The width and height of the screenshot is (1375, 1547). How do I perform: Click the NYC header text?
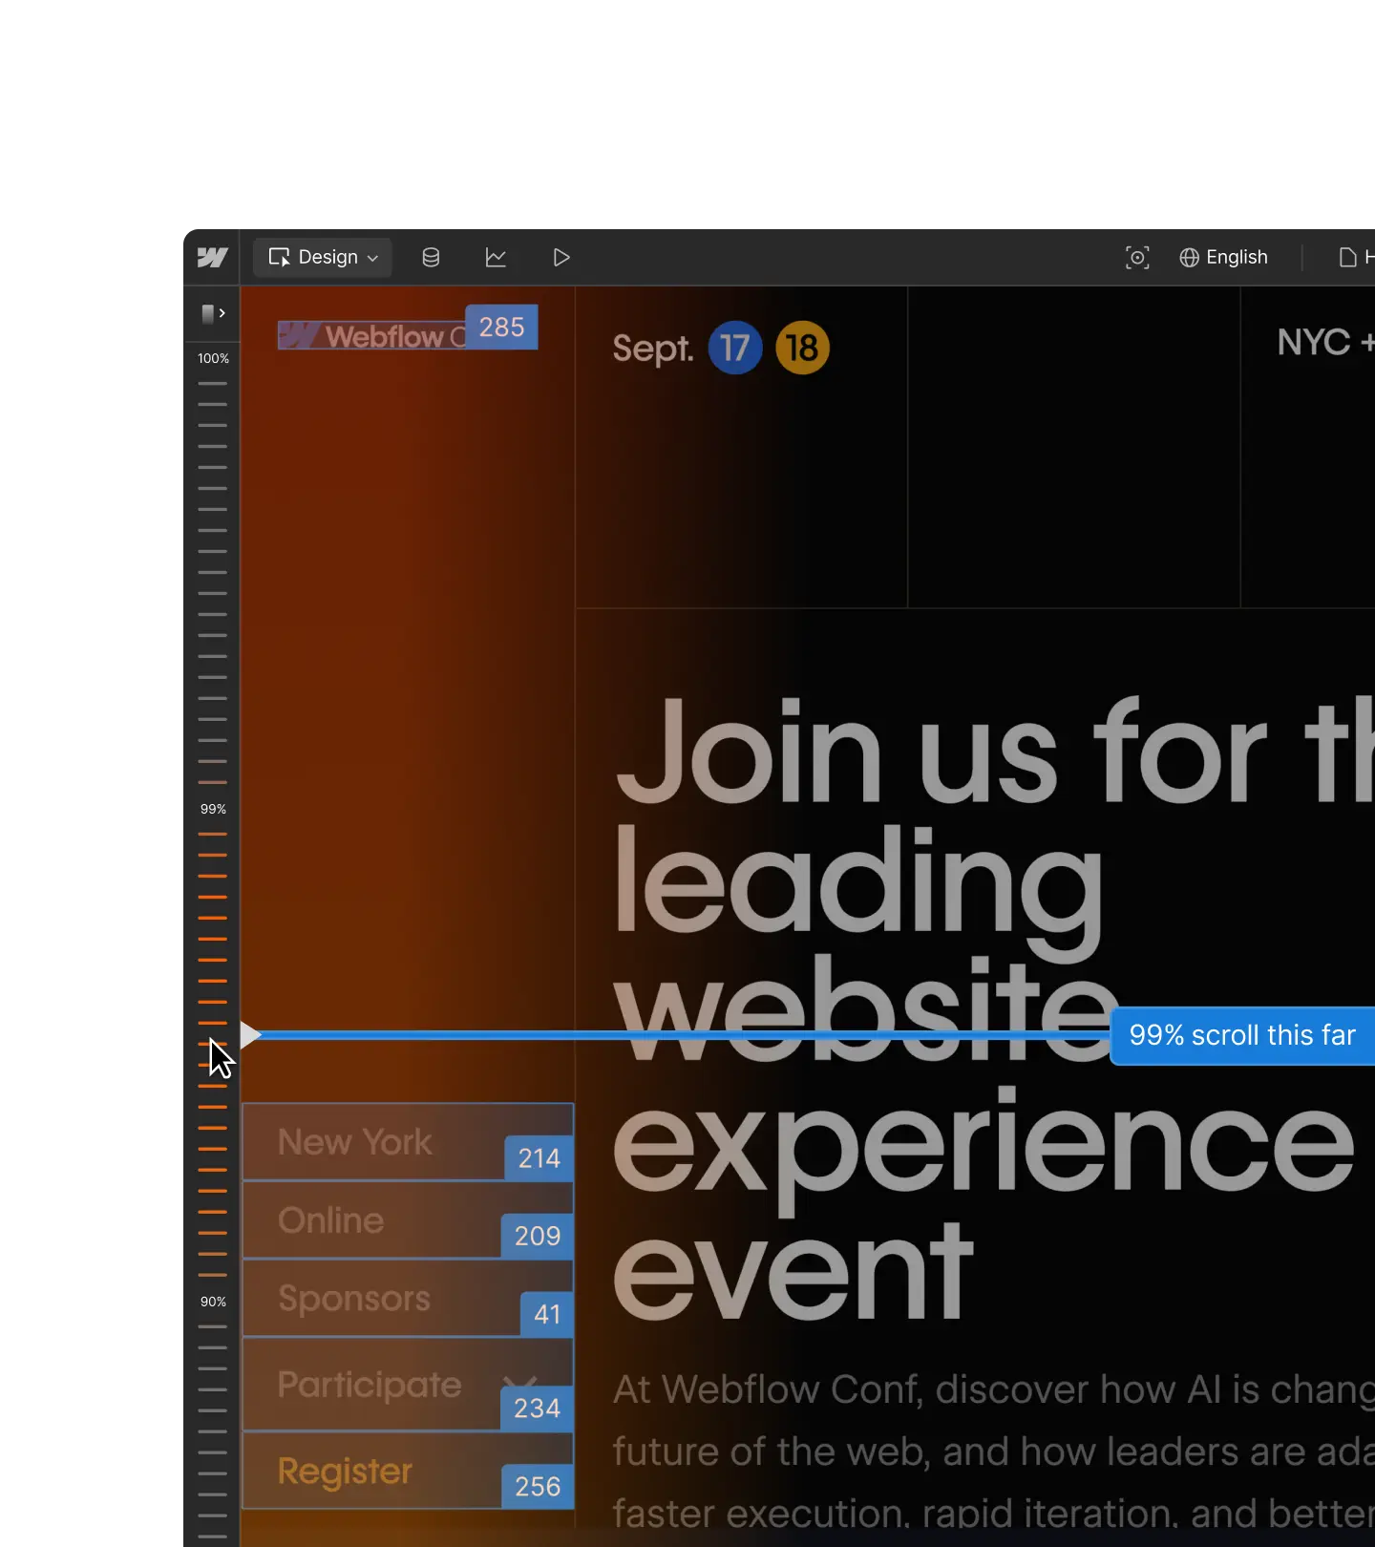click(x=1314, y=342)
